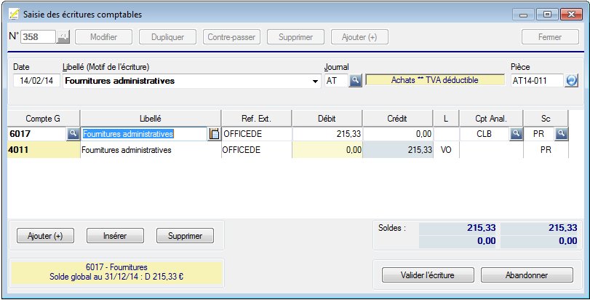
Task: Click the 6017 - Fournitures balance info box
Action: pyautogui.click(x=116, y=272)
